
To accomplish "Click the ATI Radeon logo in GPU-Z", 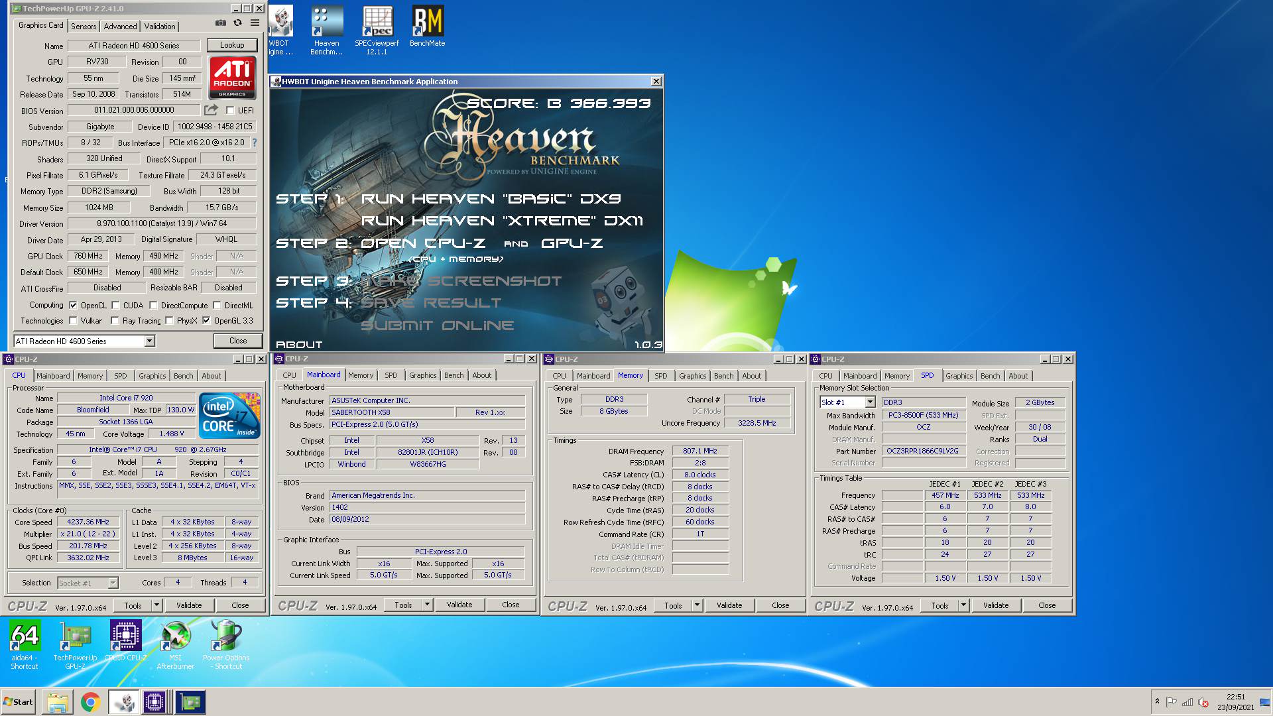I will click(232, 78).
